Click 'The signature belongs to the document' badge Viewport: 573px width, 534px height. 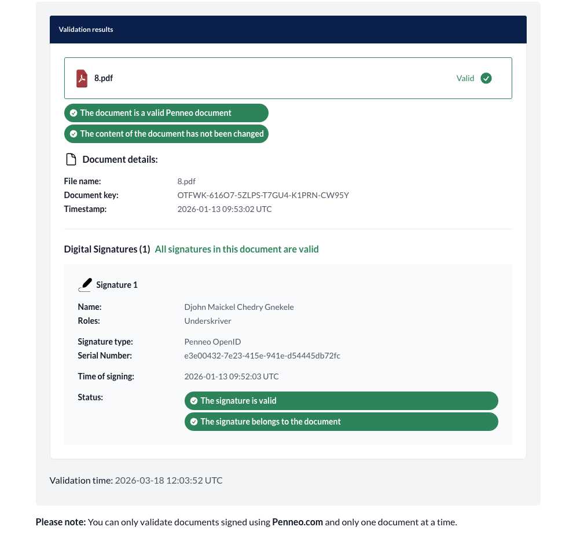coord(341,422)
